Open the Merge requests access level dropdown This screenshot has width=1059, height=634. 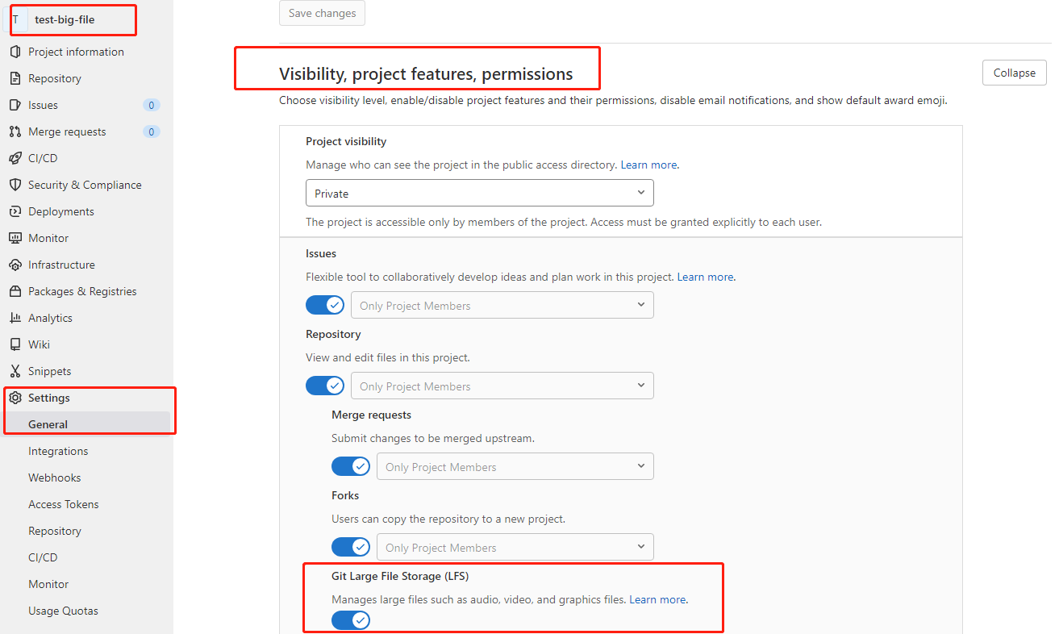pos(515,466)
